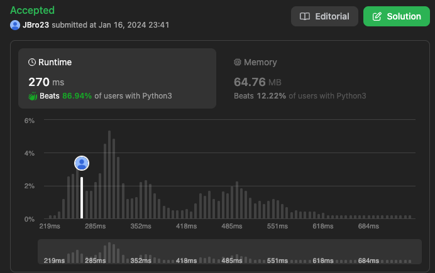Click the clapping hands Beats icon
435x273 pixels.
(33, 96)
